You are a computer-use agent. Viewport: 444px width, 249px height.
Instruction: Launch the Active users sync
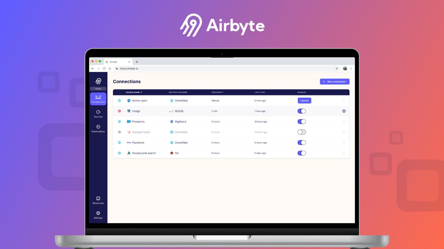304,100
